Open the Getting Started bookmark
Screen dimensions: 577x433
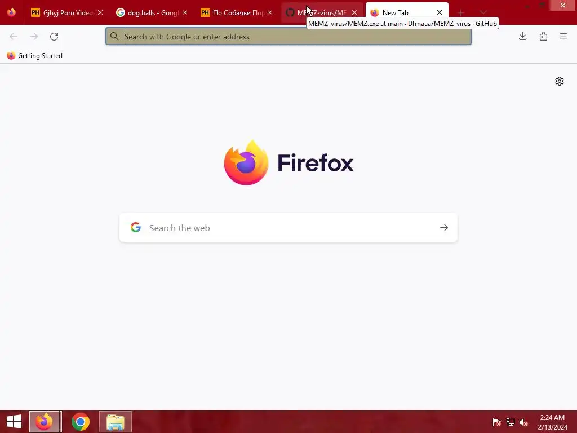pos(35,56)
